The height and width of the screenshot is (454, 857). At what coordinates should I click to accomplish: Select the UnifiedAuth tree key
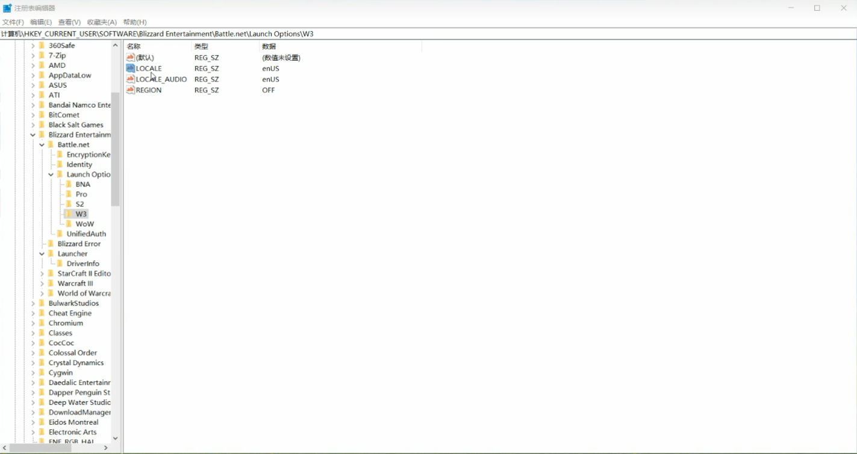(86, 234)
